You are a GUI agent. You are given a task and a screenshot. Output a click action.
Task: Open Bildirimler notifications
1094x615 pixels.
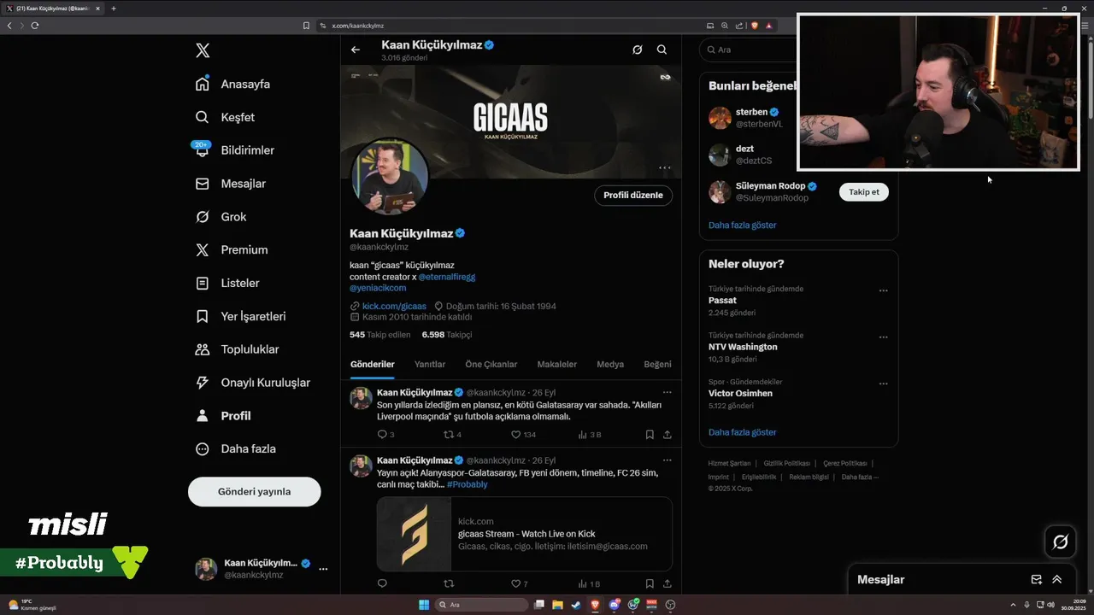235,150
